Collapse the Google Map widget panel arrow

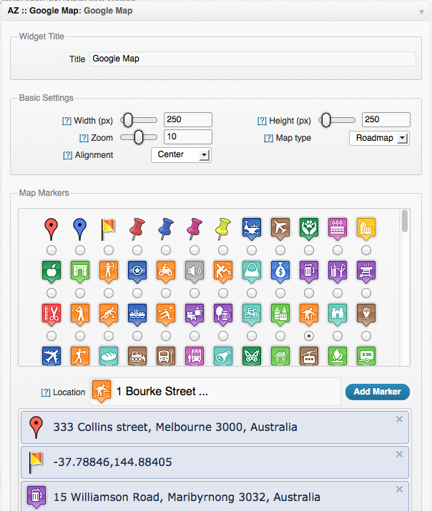[x=422, y=11]
